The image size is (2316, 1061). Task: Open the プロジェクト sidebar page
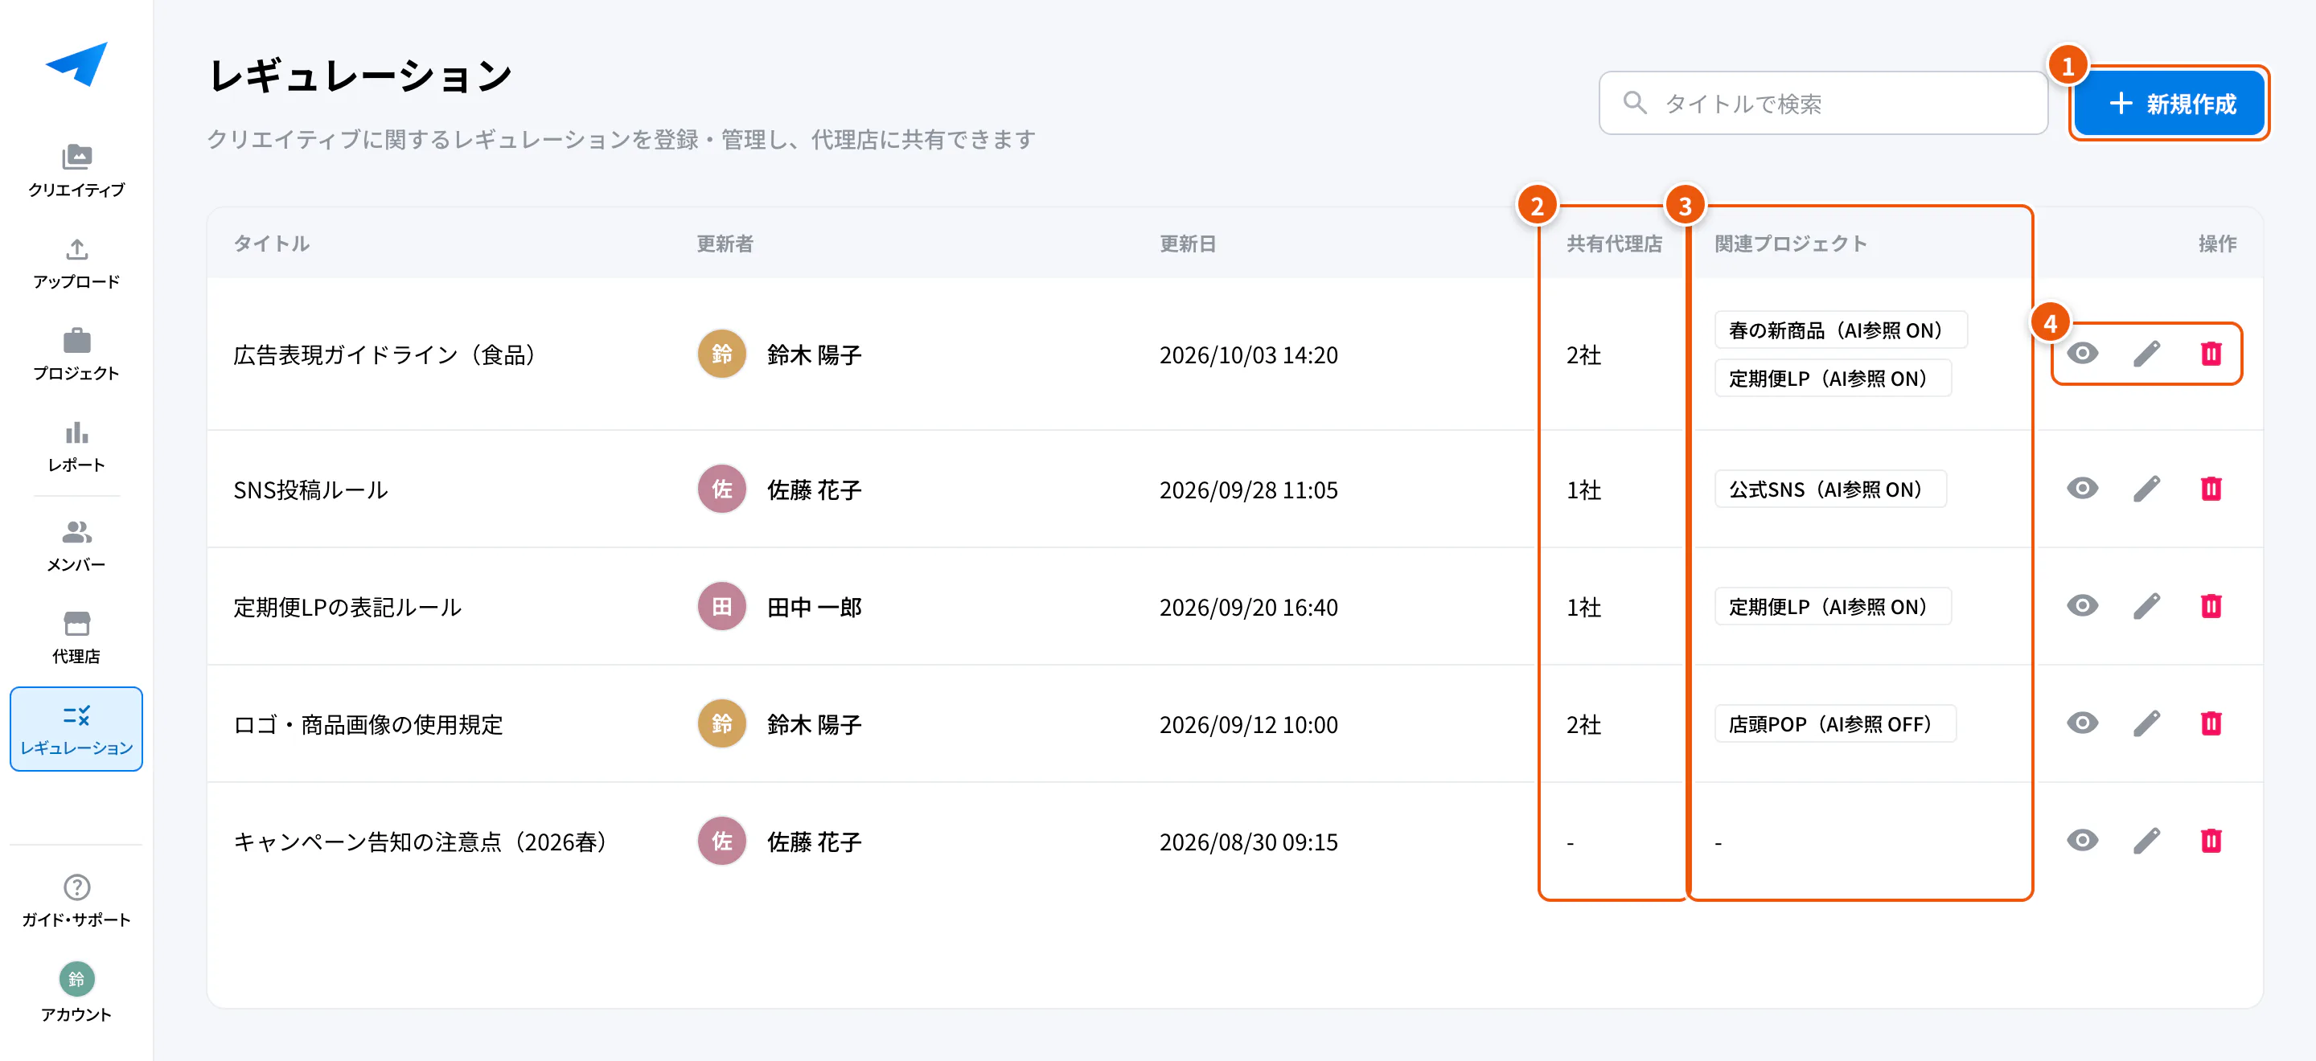(76, 354)
